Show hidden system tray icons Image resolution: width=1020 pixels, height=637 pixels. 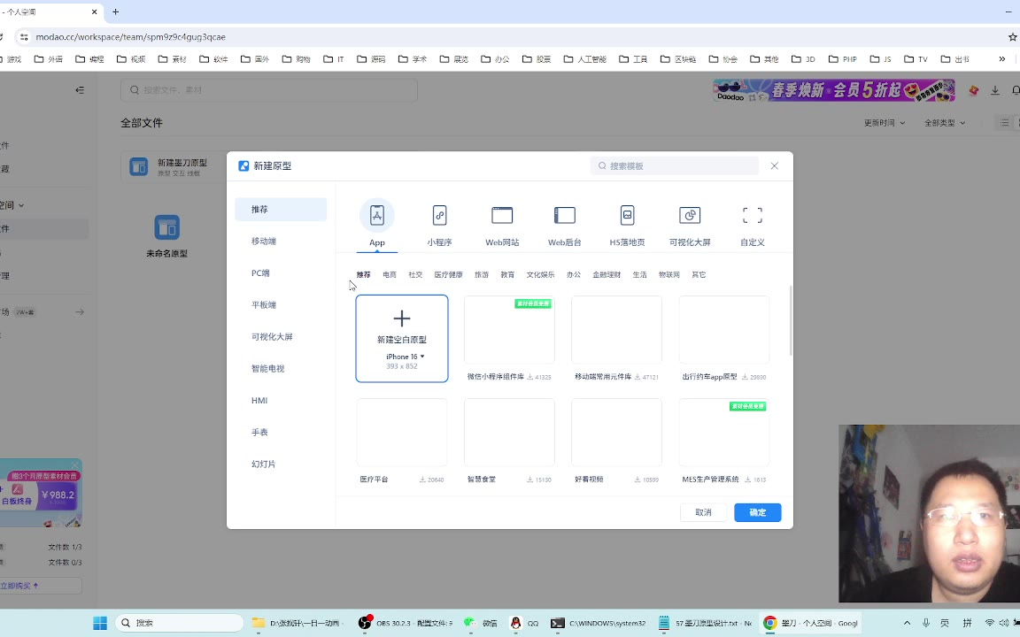coord(907,623)
